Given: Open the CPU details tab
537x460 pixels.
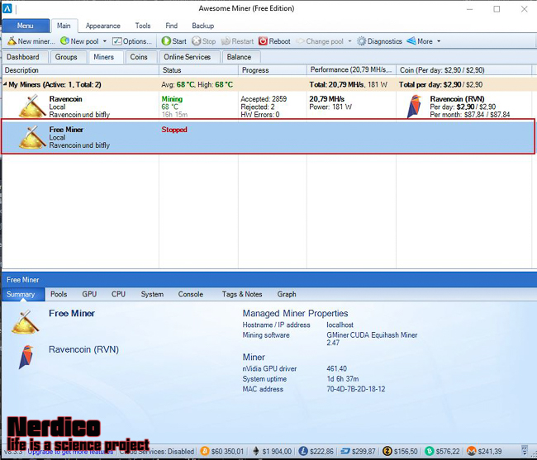Looking at the screenshot, I should click(118, 294).
